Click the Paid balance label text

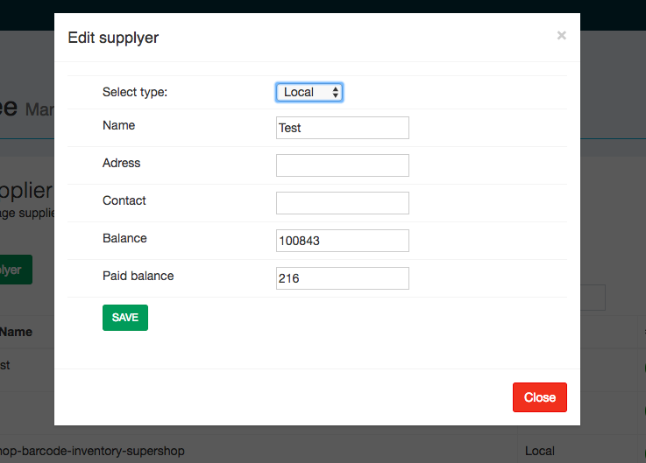pos(138,276)
